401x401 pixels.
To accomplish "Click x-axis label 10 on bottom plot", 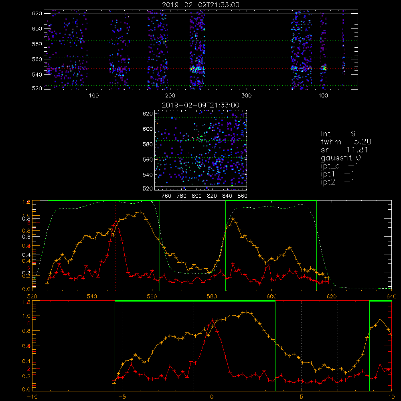I will [x=391, y=397].
